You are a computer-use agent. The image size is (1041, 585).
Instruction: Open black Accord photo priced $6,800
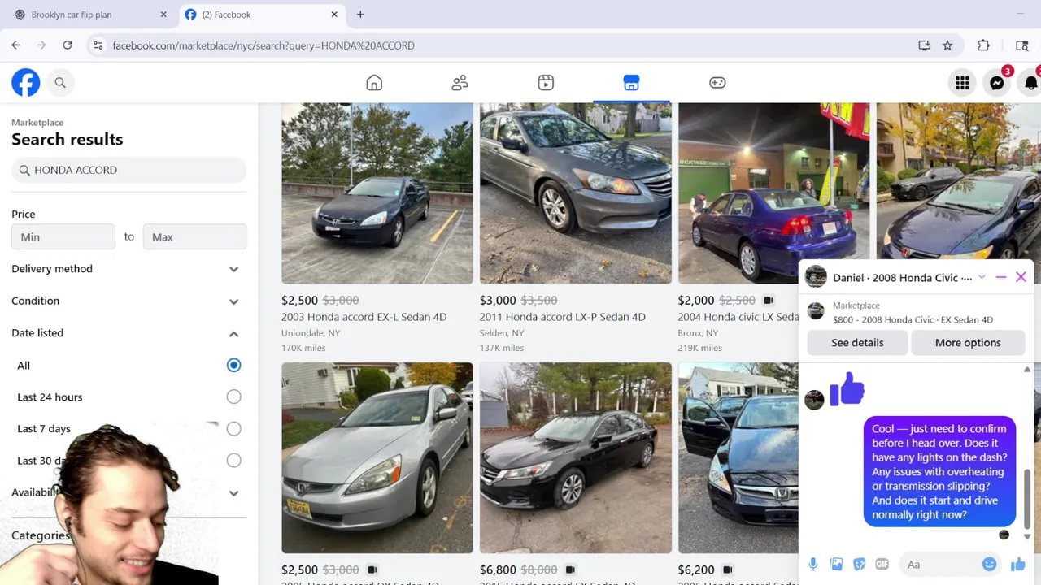coord(576,458)
